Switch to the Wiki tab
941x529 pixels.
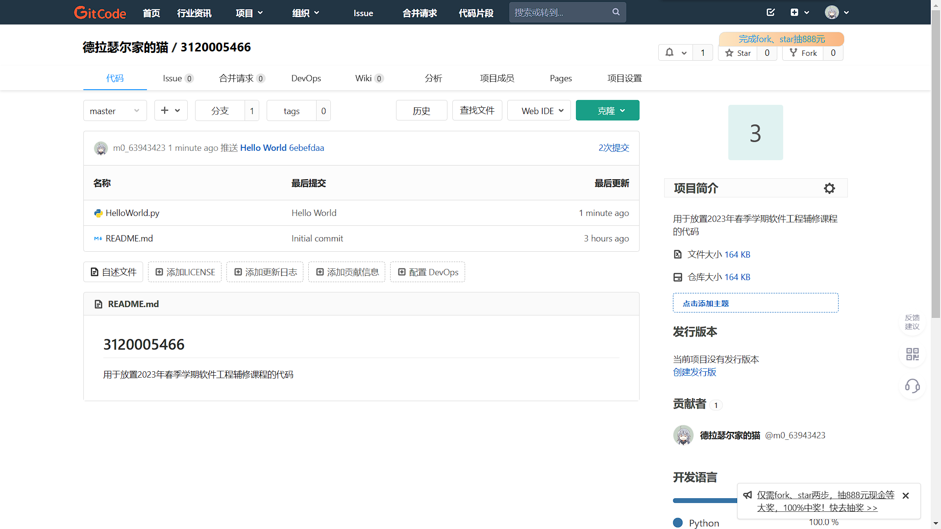364,78
